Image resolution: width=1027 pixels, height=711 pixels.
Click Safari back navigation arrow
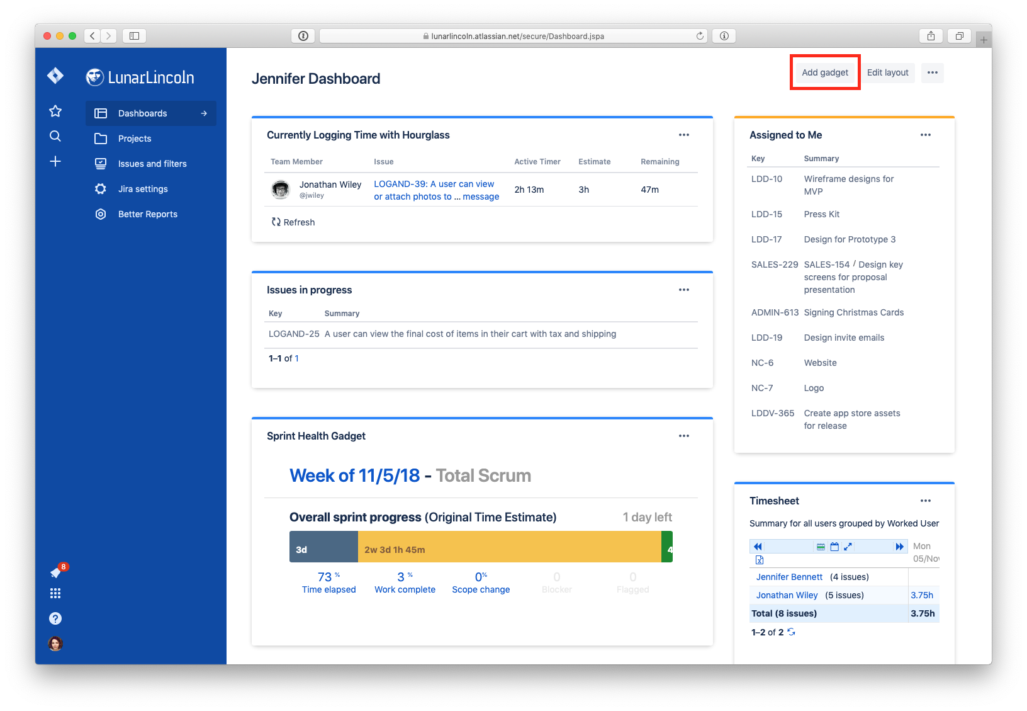(93, 36)
